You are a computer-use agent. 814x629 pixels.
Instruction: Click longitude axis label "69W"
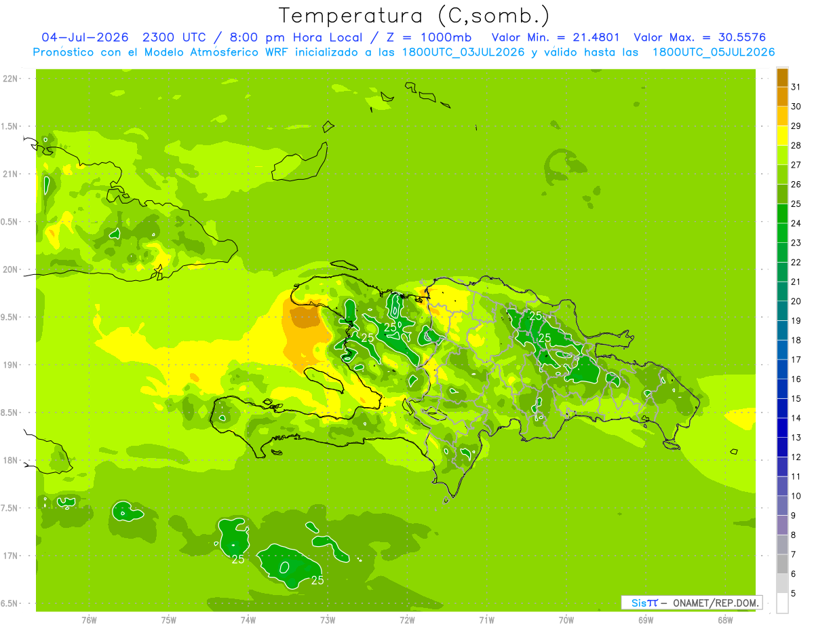[x=646, y=620]
